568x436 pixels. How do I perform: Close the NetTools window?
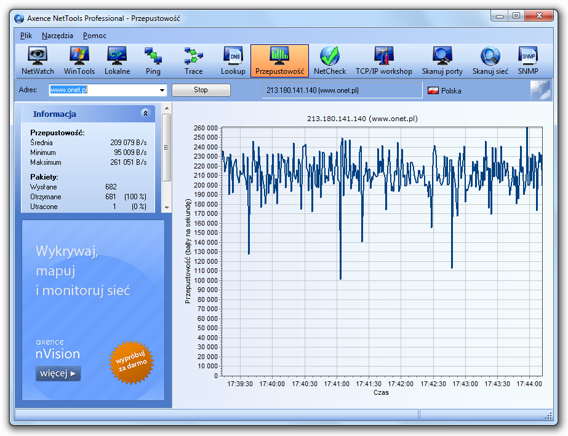point(539,16)
